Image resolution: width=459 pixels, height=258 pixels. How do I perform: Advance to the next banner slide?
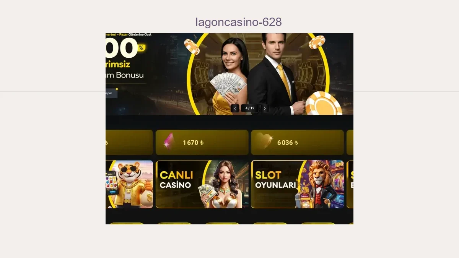coord(264,108)
